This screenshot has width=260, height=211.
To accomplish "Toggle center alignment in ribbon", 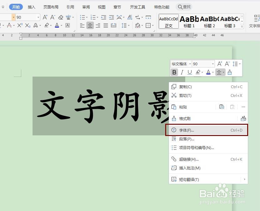I will pos(90,25).
